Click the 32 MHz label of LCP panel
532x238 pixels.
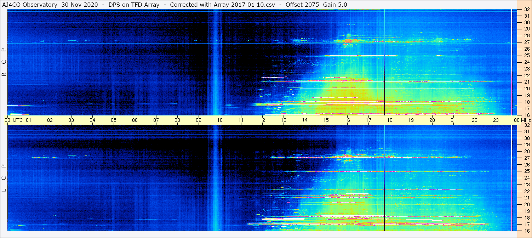[527, 125]
